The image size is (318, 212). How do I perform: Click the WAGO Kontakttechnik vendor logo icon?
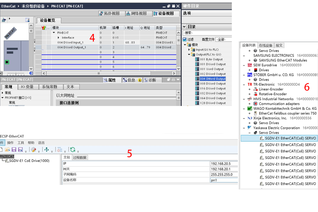click(250, 109)
